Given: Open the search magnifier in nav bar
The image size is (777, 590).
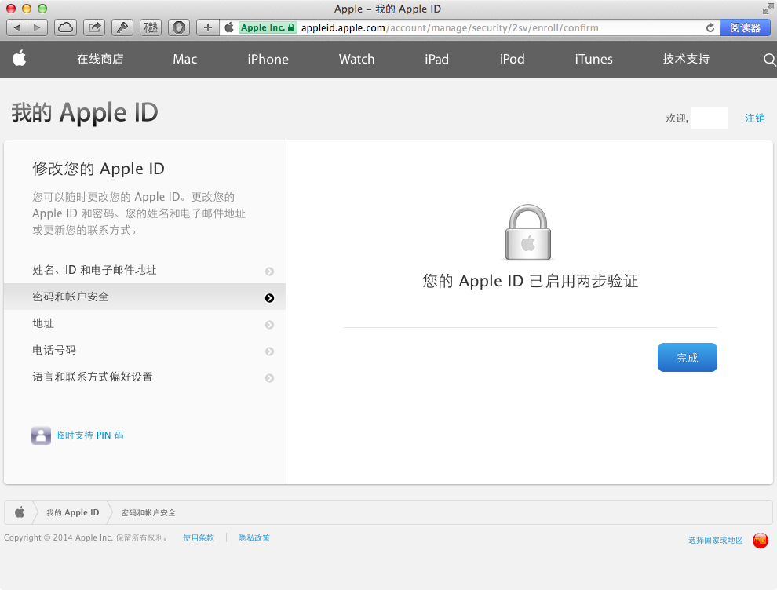Looking at the screenshot, I should tap(769, 60).
